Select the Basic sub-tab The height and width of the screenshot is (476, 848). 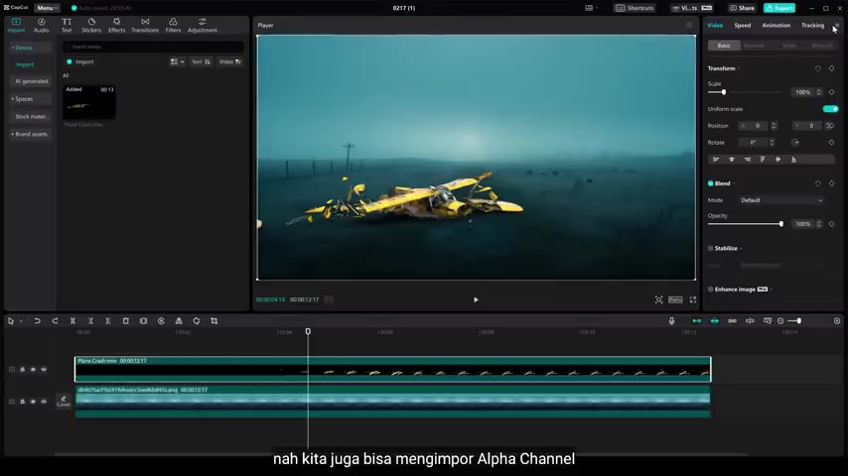coord(724,46)
